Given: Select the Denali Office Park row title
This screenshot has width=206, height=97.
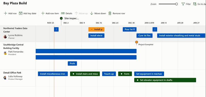Looking at the screenshot, I should pos(12,73).
